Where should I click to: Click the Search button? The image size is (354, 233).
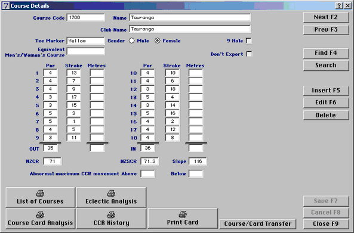326,66
